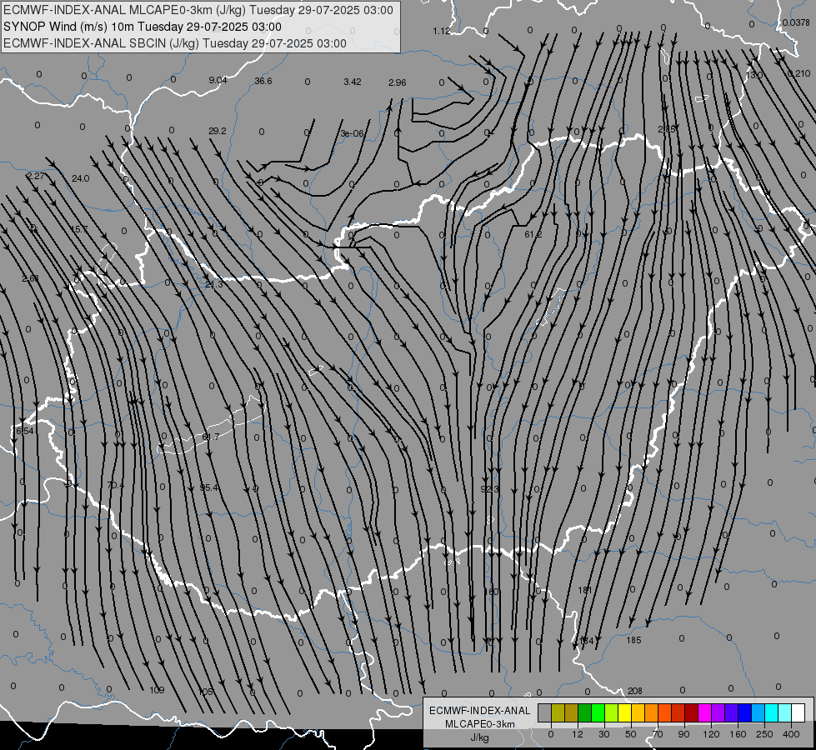The height and width of the screenshot is (750, 816).
Task: Click the map value 13.0
Action: click(754, 76)
